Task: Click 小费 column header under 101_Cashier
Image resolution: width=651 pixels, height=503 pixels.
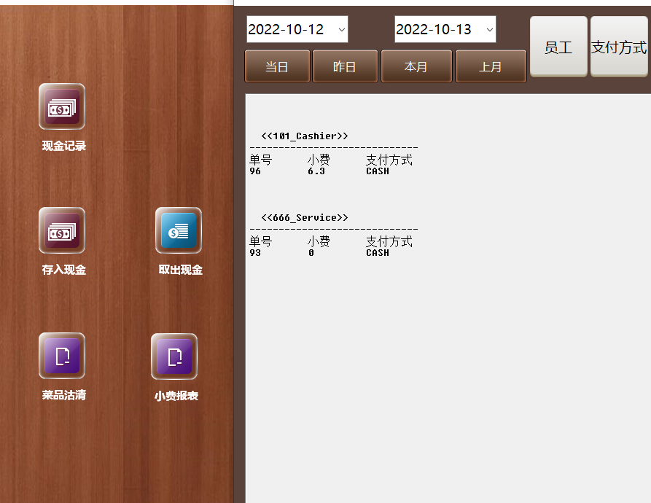Action: (x=319, y=160)
